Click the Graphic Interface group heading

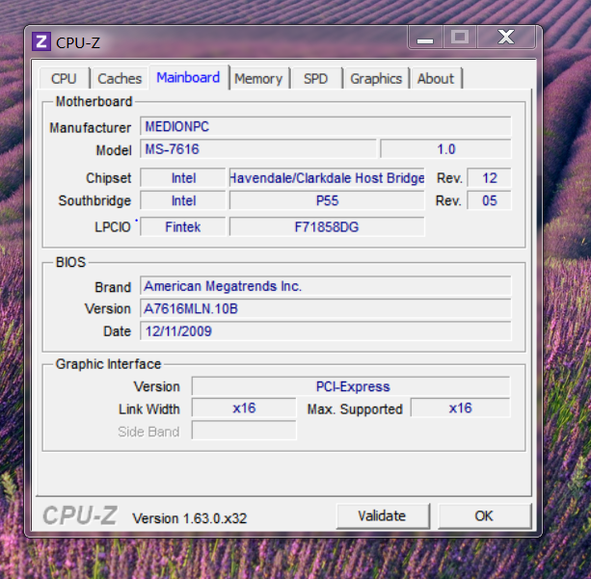[x=109, y=364]
